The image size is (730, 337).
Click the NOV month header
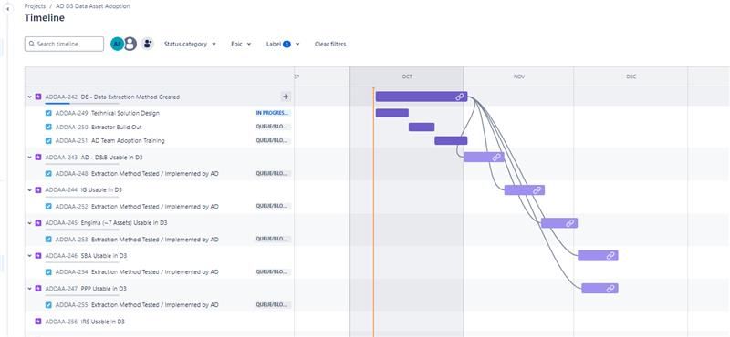click(x=518, y=77)
